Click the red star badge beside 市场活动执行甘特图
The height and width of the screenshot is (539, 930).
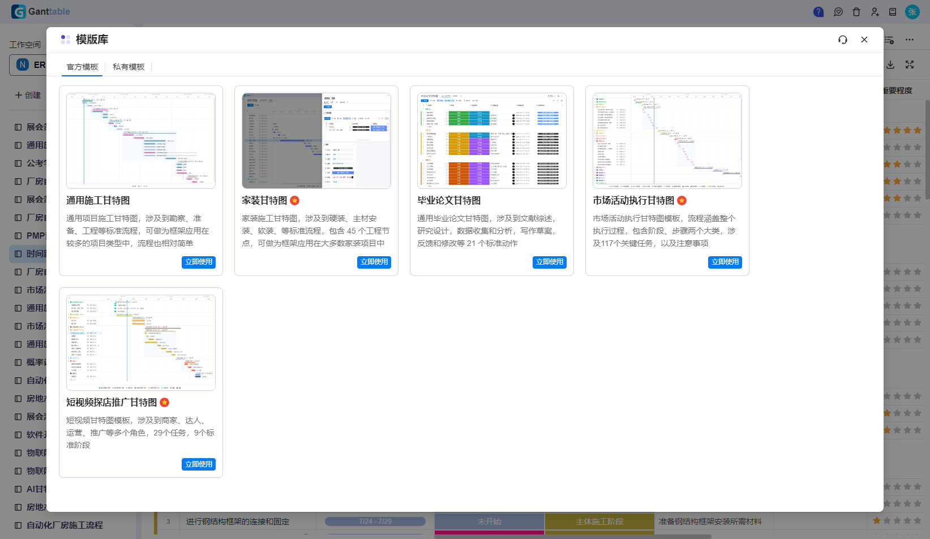pos(682,200)
